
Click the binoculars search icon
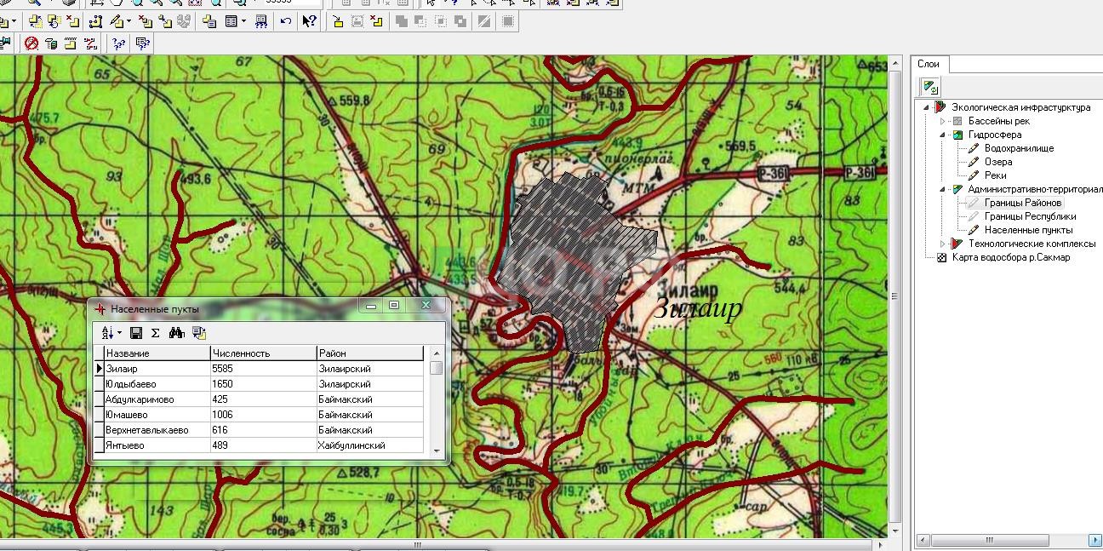(177, 333)
